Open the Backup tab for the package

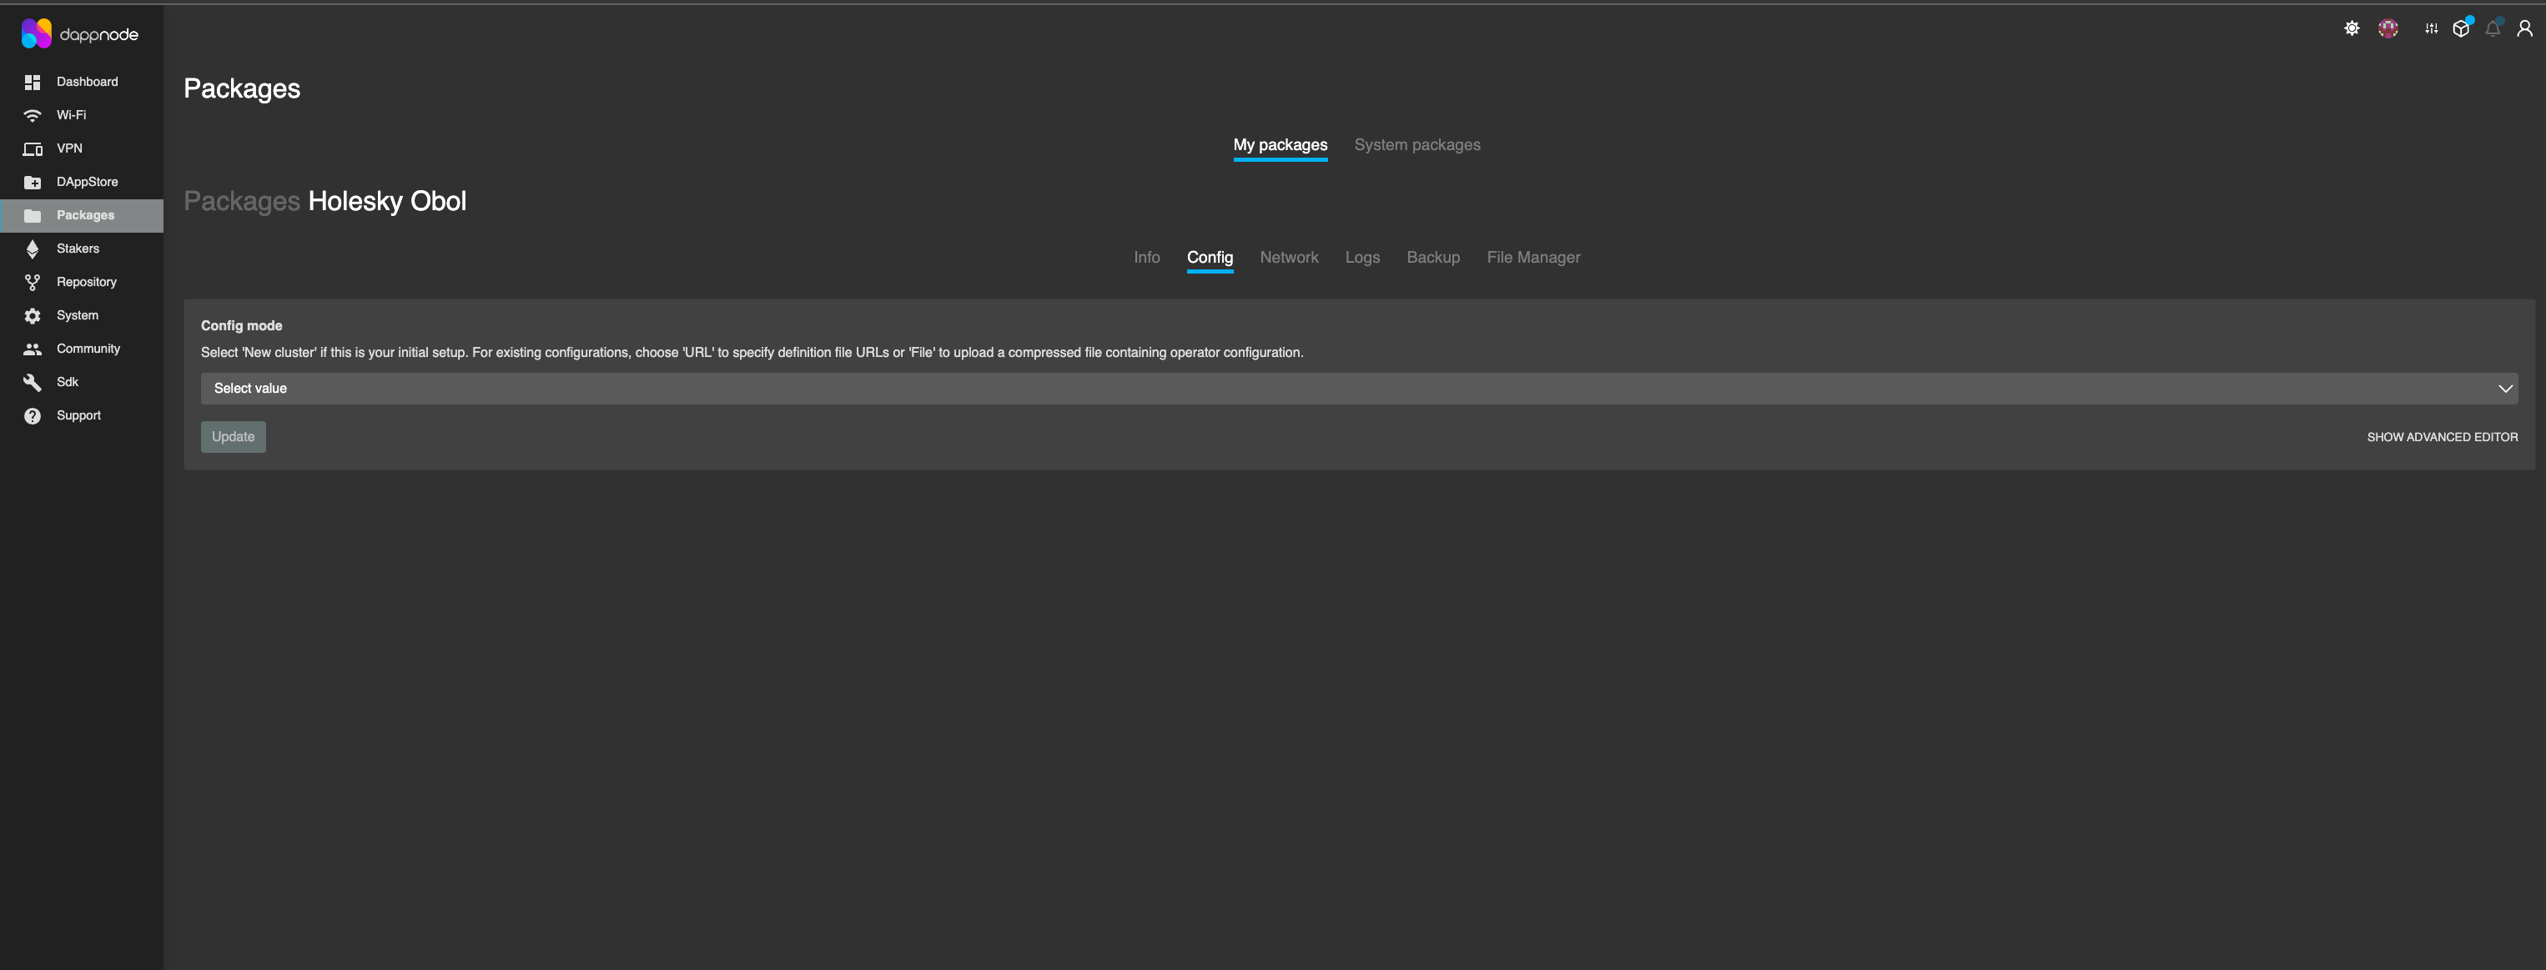point(1433,258)
